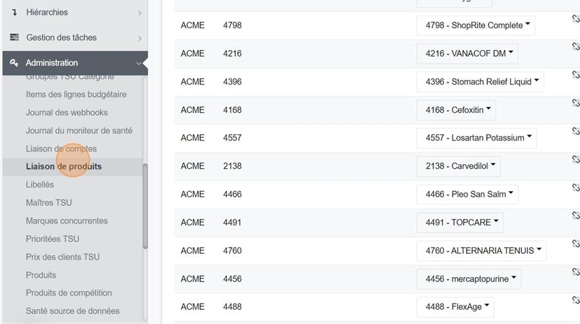
Task: Select Journal des webhooks in sidebar
Action: 67,113
